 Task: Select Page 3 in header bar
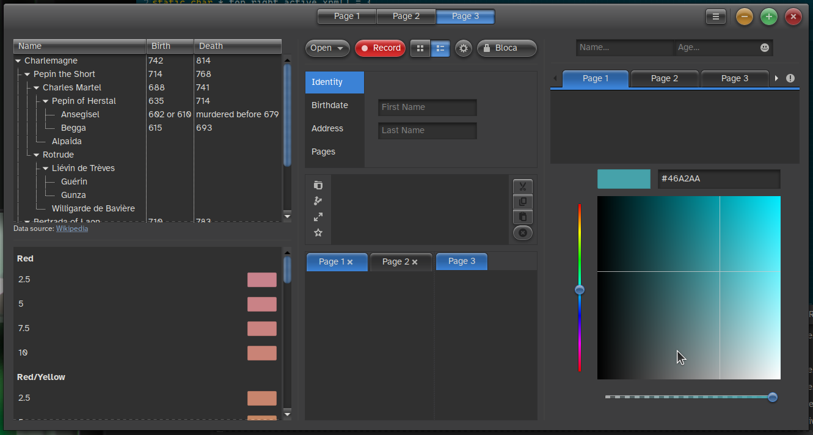tap(465, 16)
